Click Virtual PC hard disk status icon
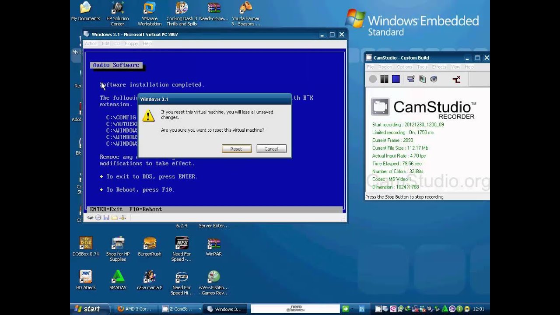 (x=90, y=217)
